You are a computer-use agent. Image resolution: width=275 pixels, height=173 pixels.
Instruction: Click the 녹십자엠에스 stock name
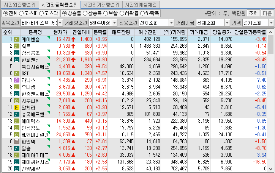35,67
